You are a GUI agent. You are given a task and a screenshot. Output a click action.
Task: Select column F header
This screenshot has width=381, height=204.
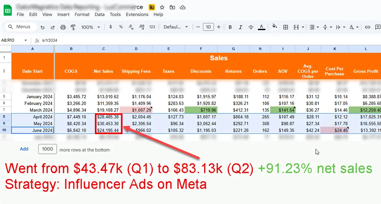(201, 49)
